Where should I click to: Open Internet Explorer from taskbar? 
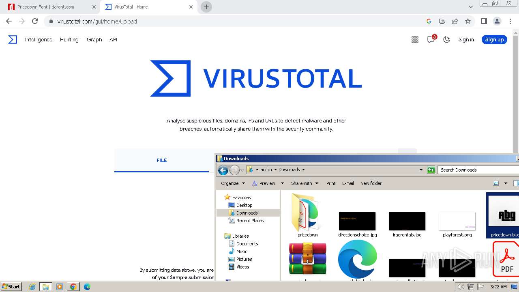[x=32, y=286]
